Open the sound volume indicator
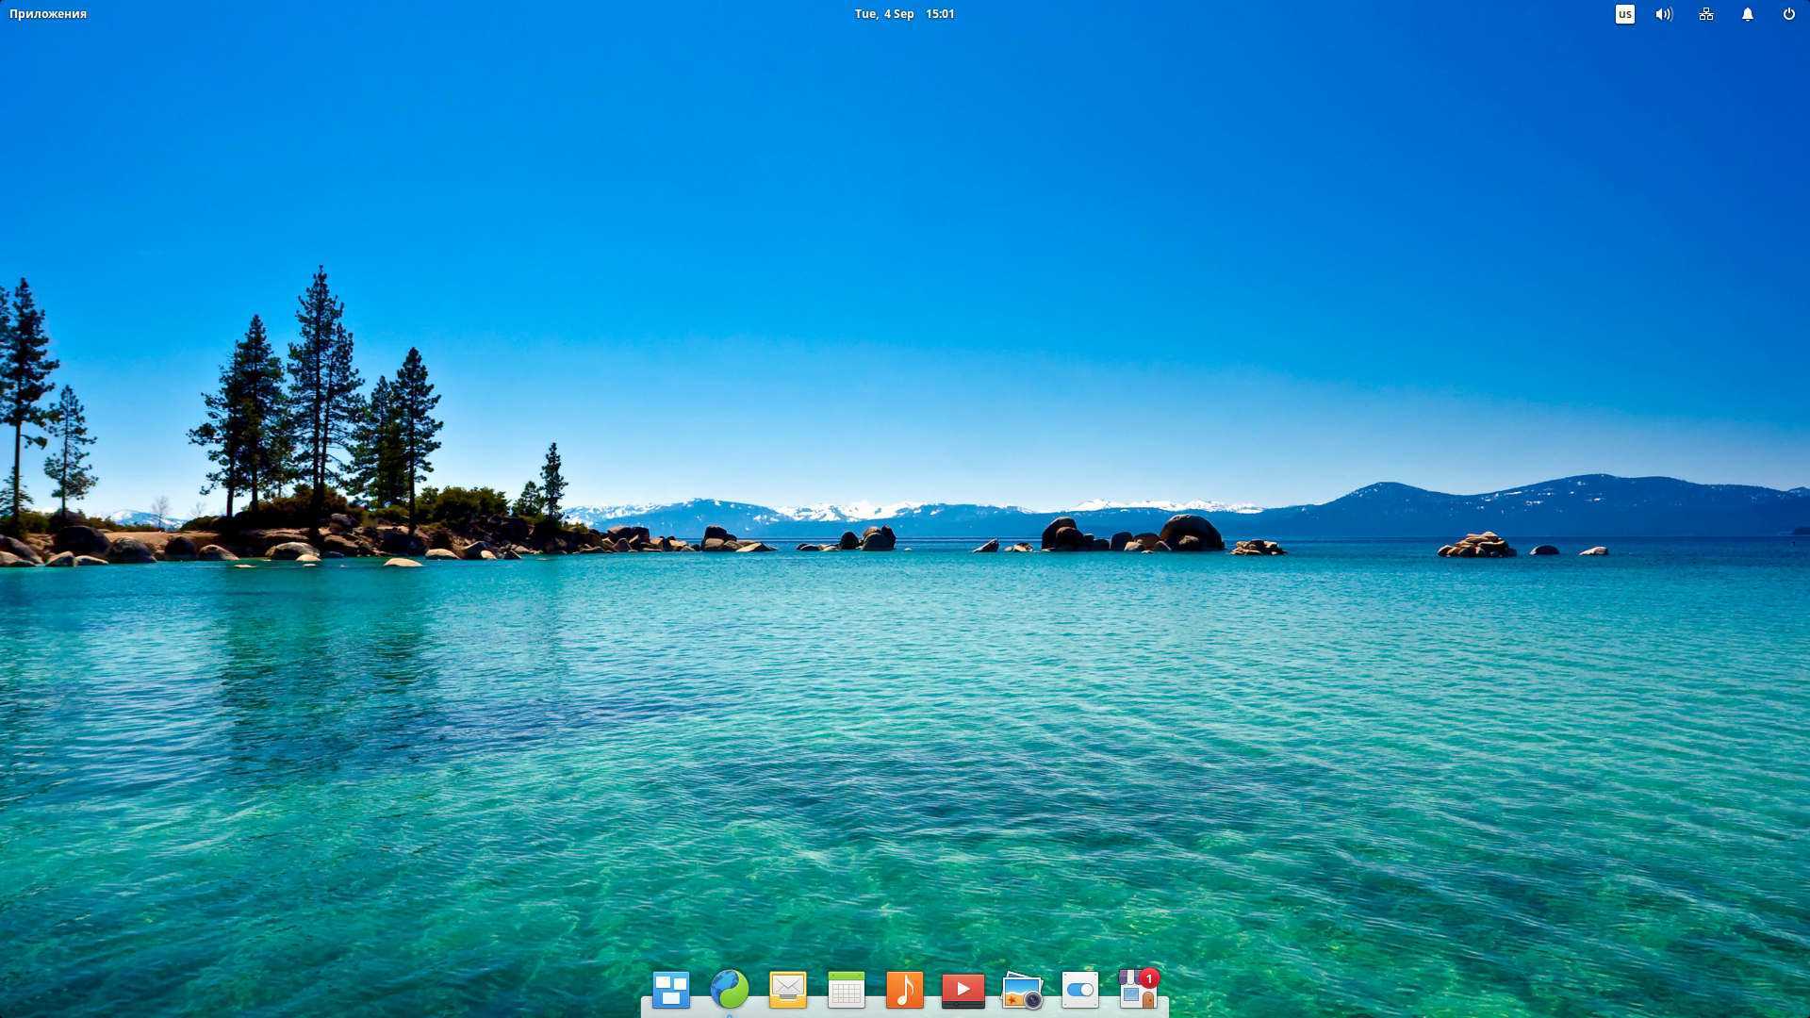 (x=1664, y=14)
